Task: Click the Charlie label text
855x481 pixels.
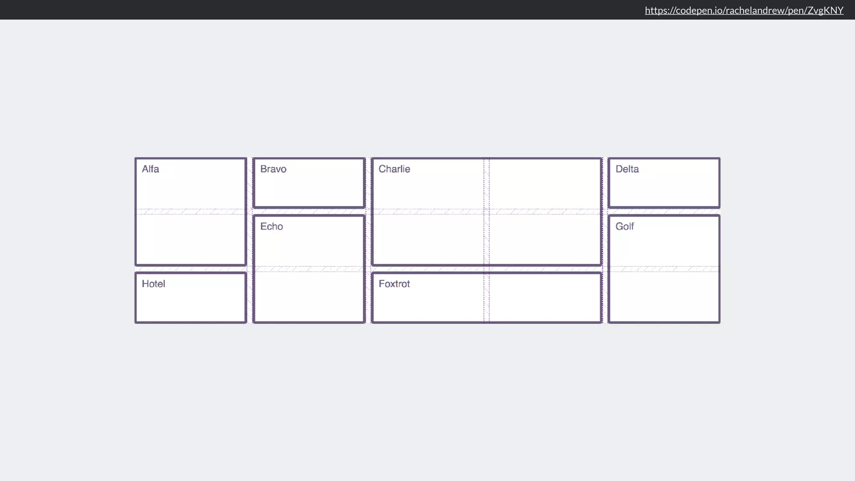Action: click(x=394, y=169)
